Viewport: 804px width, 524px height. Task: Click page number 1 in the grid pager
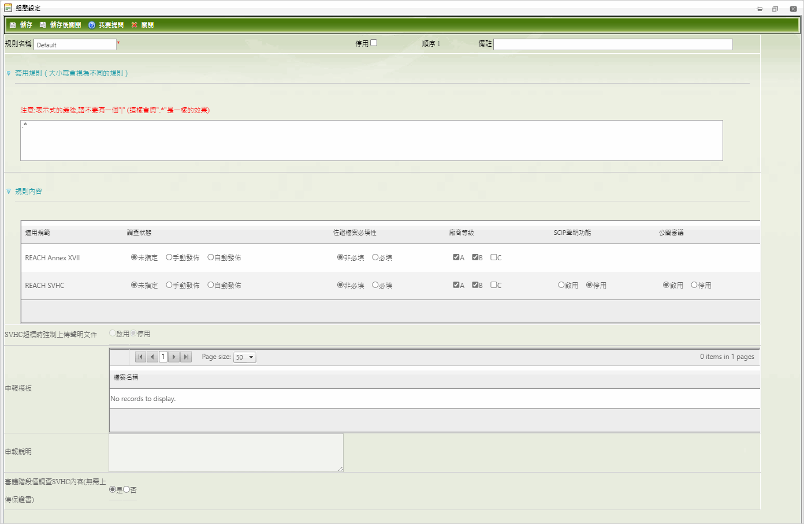click(x=163, y=357)
